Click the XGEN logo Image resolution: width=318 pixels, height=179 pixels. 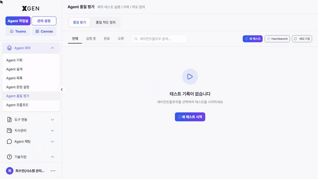pos(30,9)
